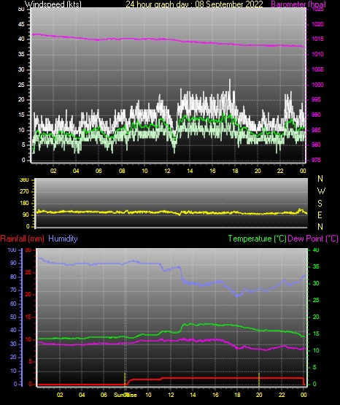Click the 12 hour tick under the wind chart
The image size is (340, 405).
click(x=167, y=171)
